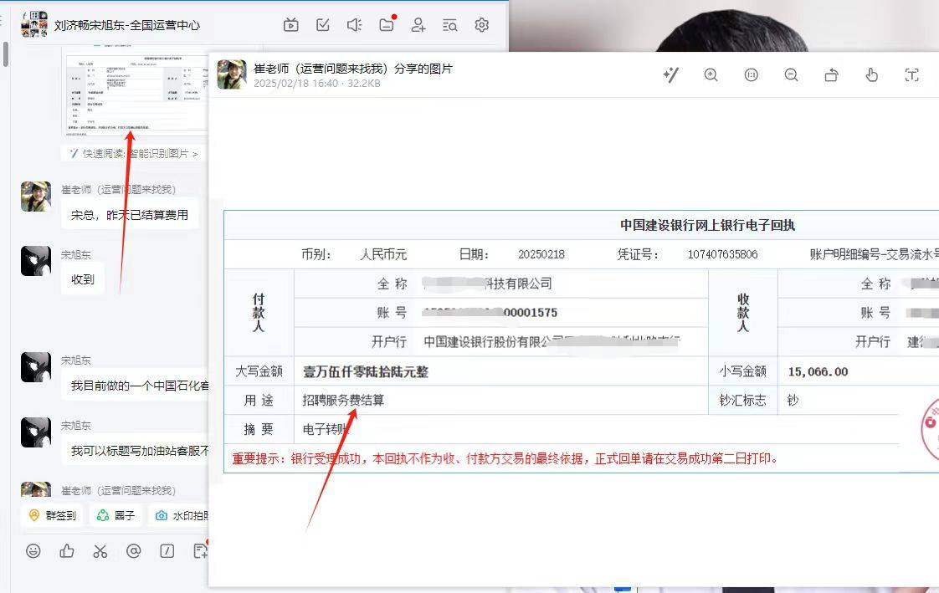Select the message 我目前做的一个中国石化客
Image resolution: width=939 pixels, height=593 pixels.
136,386
